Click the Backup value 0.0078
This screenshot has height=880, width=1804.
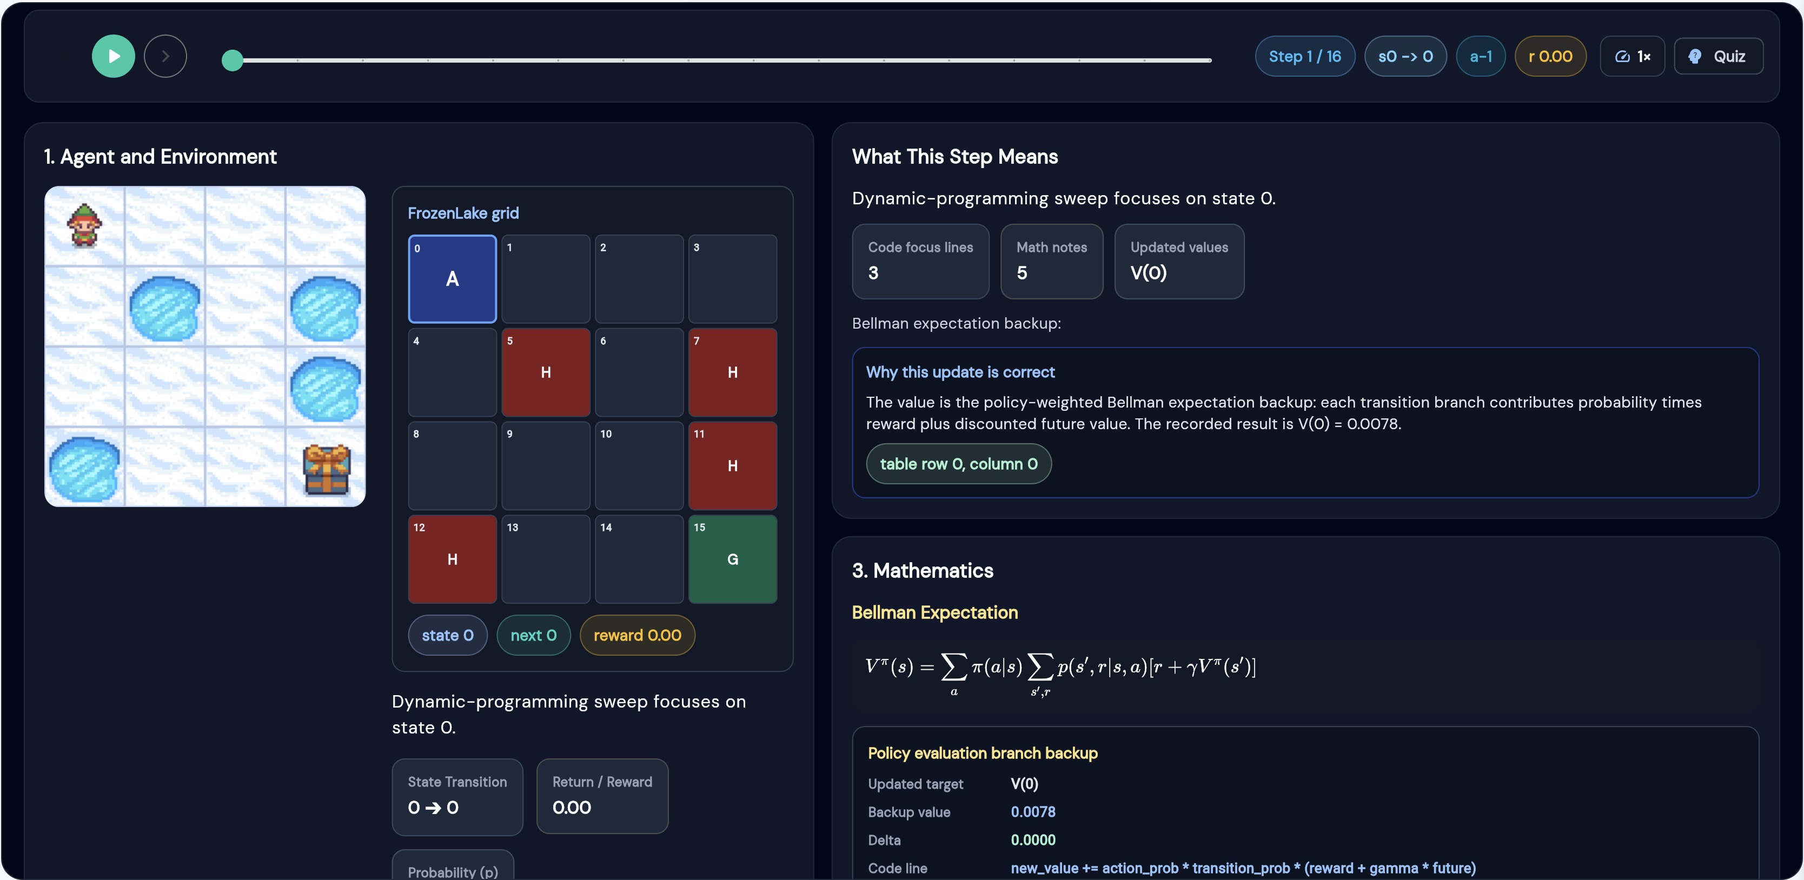tap(1032, 812)
